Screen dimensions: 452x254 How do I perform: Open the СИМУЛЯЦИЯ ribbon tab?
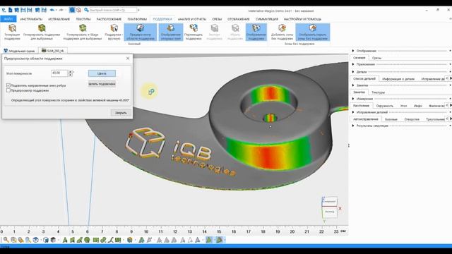(x=267, y=19)
